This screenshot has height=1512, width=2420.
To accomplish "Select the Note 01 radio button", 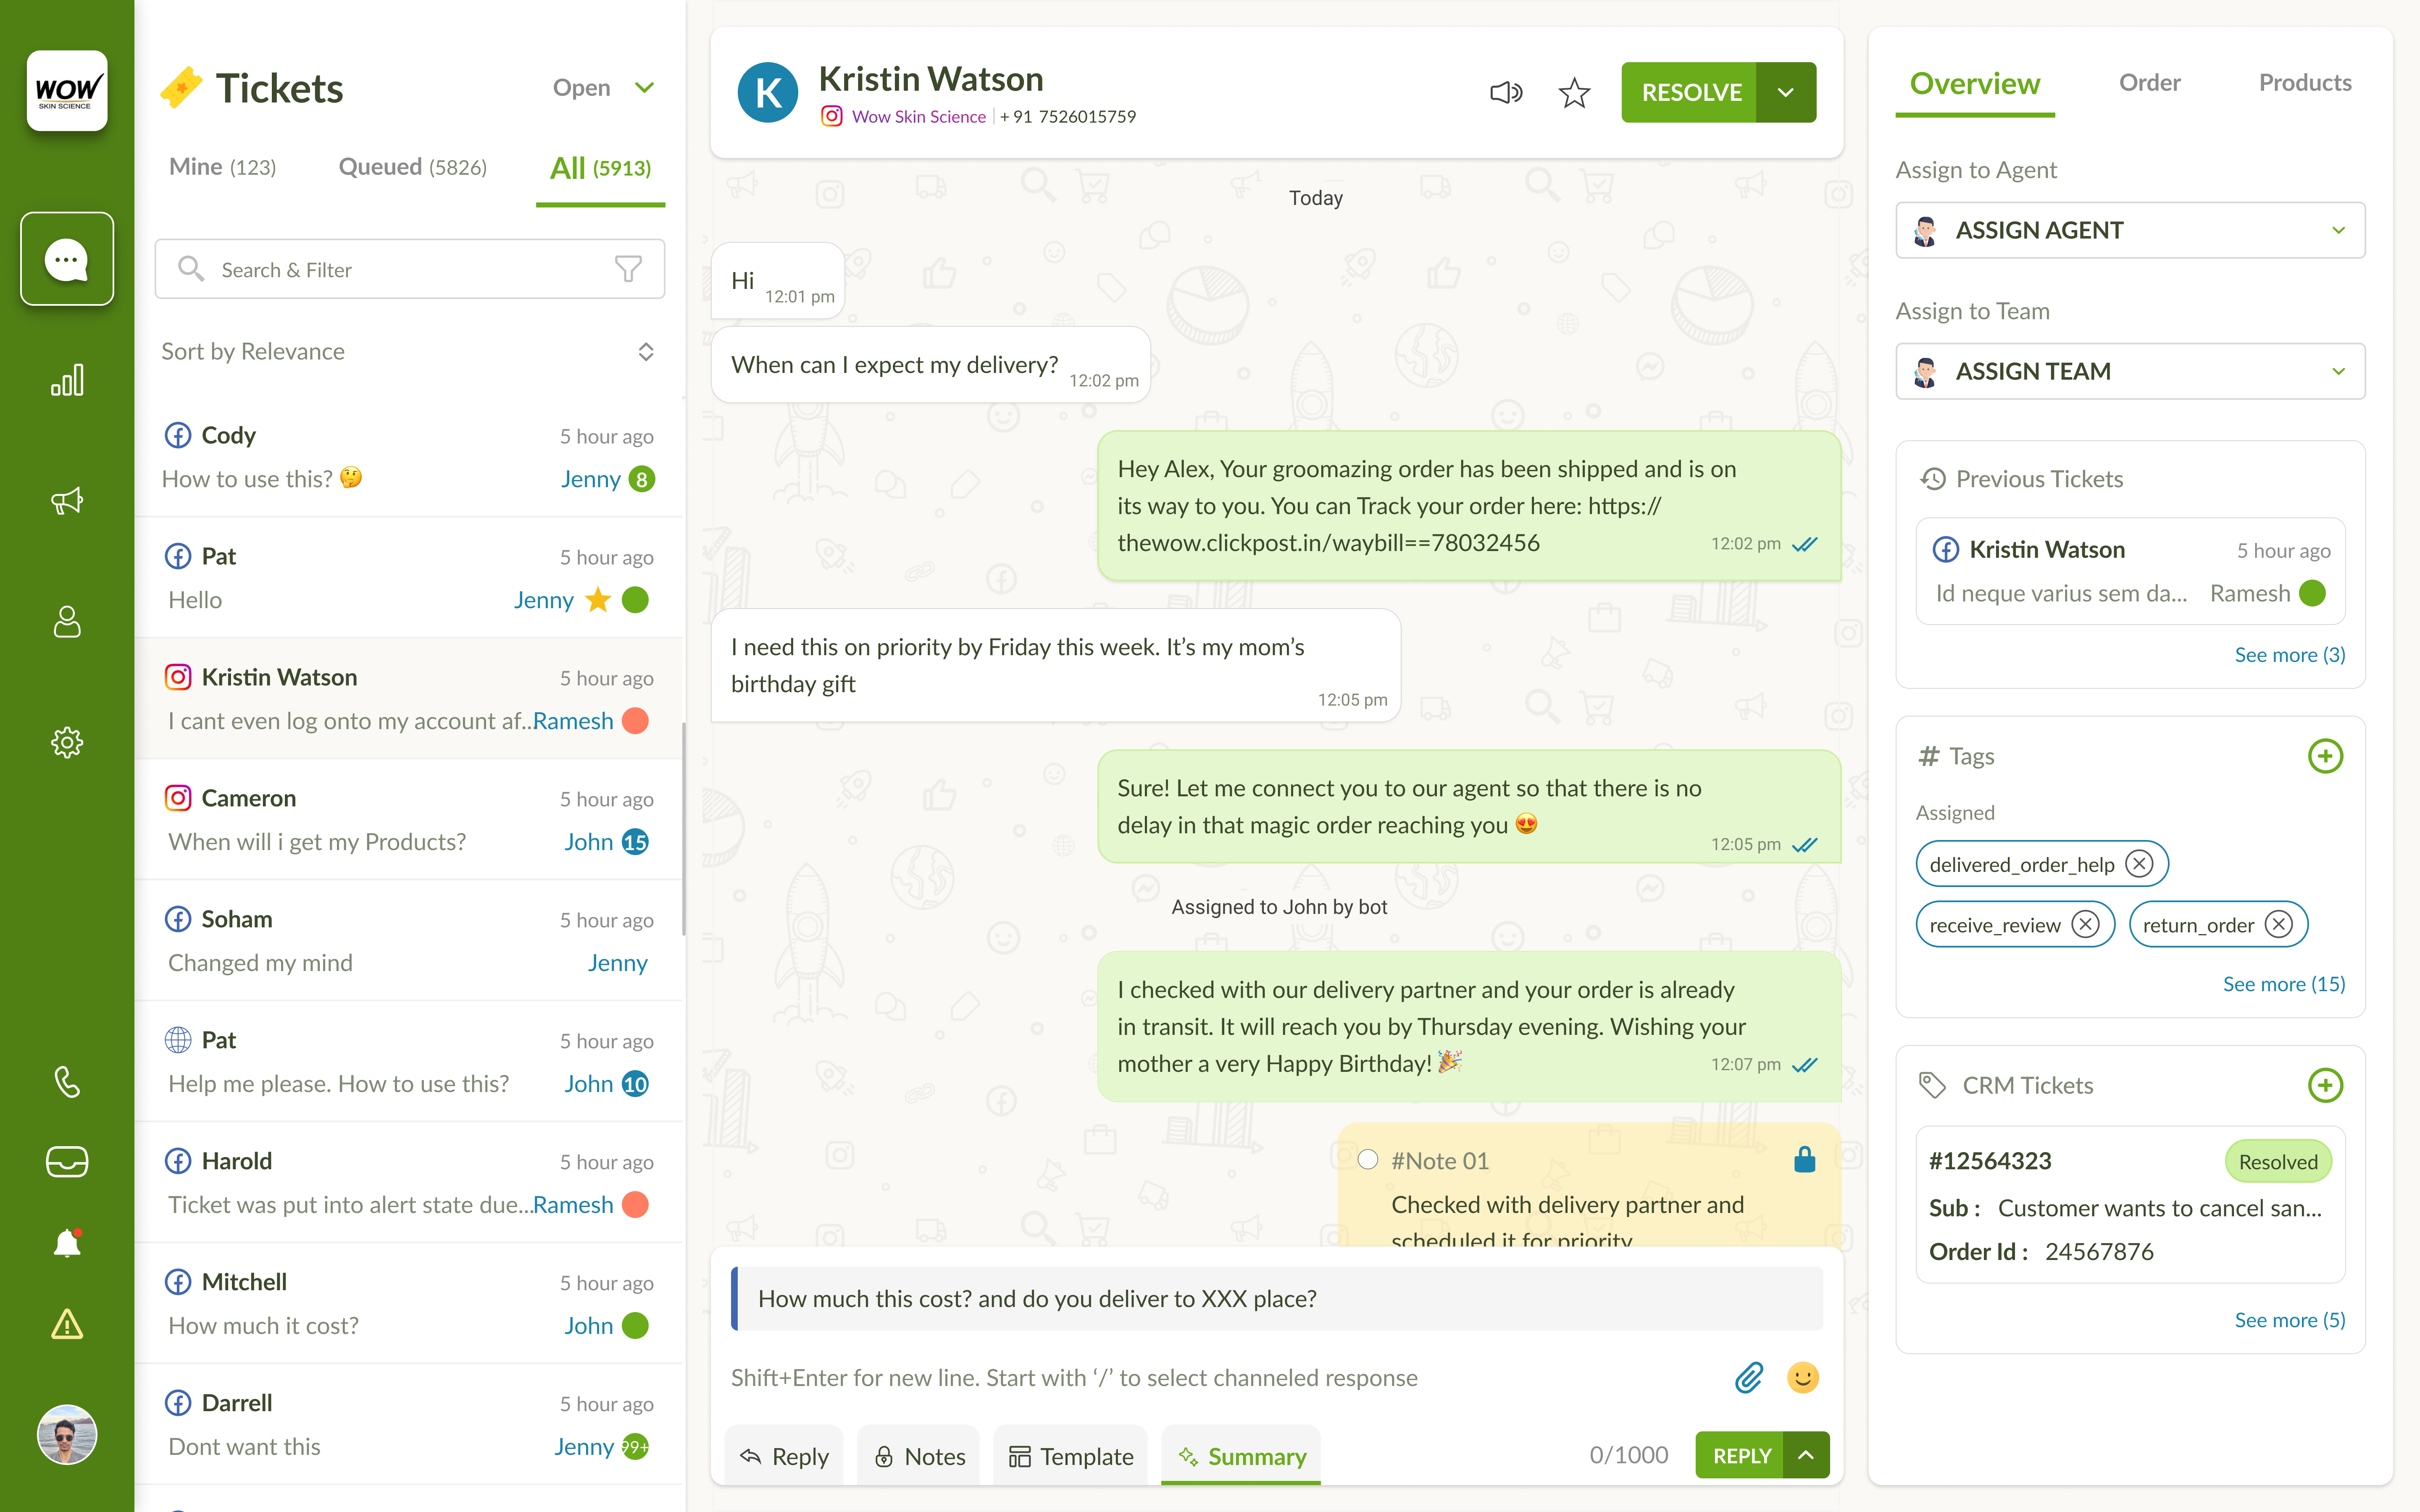I will pos(1368,1159).
